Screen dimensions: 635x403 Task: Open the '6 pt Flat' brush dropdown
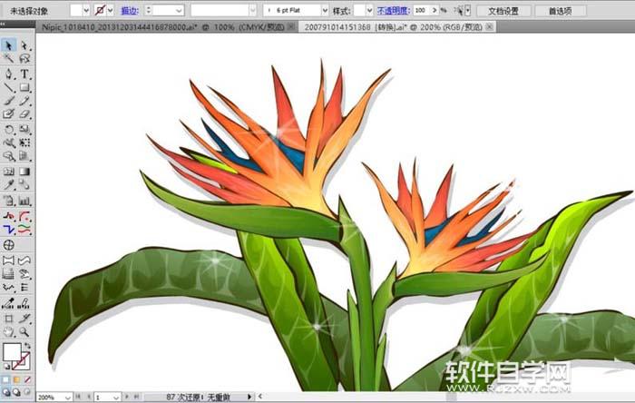[325, 10]
